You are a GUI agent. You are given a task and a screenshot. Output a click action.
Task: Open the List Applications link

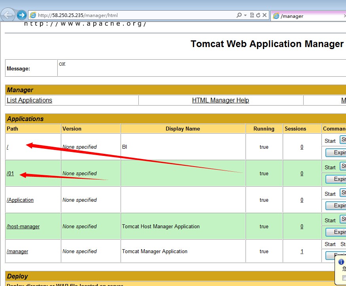click(29, 100)
